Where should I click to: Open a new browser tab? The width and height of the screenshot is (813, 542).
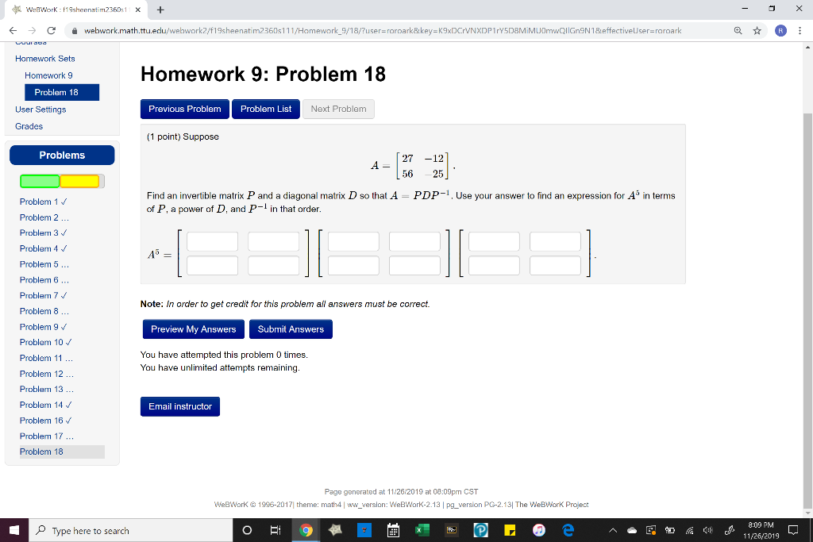(160, 10)
